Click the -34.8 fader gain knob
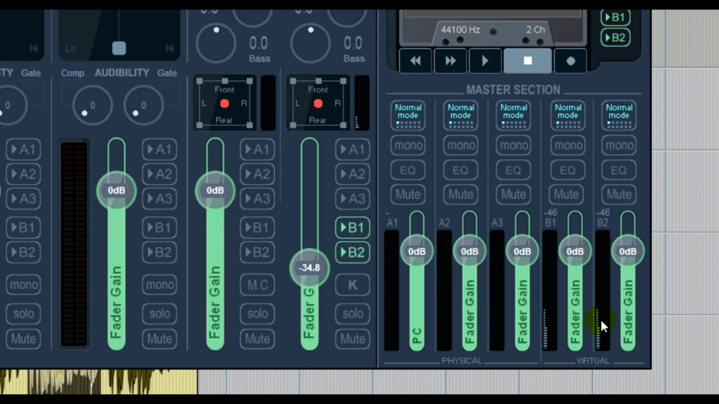The width and height of the screenshot is (719, 404). (x=310, y=268)
